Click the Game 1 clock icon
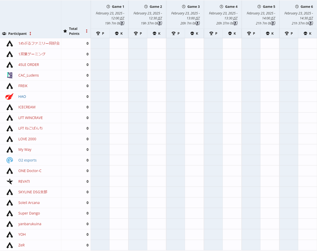Viewport: 317px width, 251px height. (x=108, y=7)
